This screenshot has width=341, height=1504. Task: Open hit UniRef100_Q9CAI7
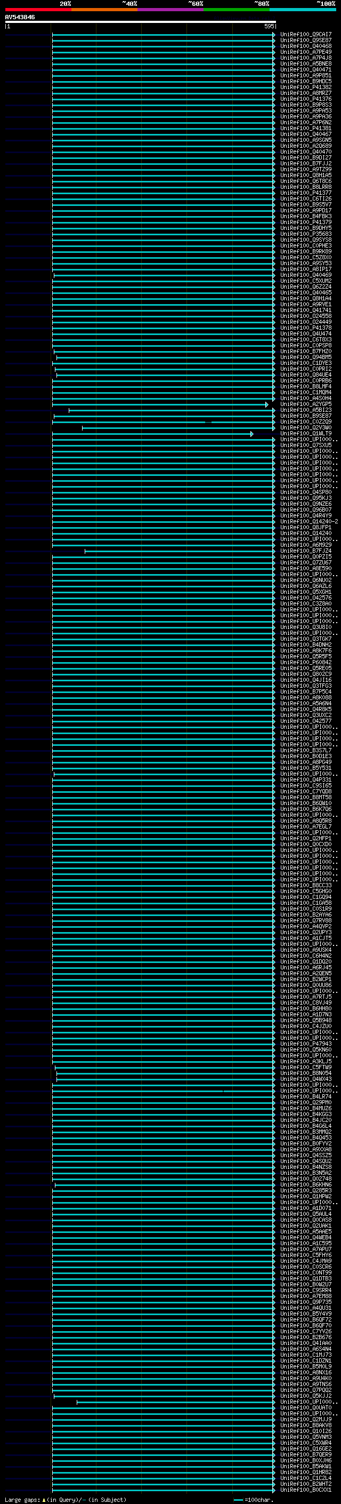point(305,35)
